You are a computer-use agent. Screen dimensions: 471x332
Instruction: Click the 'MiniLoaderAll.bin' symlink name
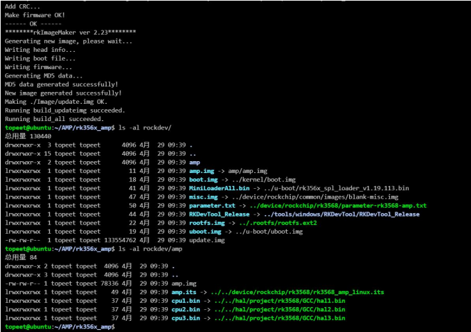(x=220, y=188)
